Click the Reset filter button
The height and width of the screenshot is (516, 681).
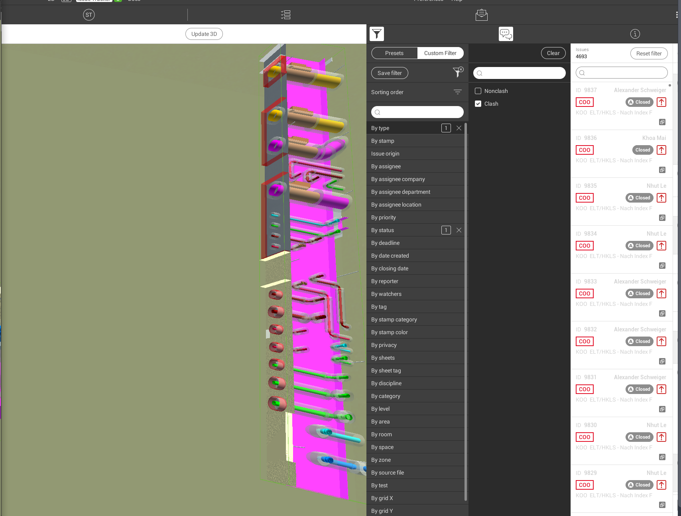click(x=648, y=53)
